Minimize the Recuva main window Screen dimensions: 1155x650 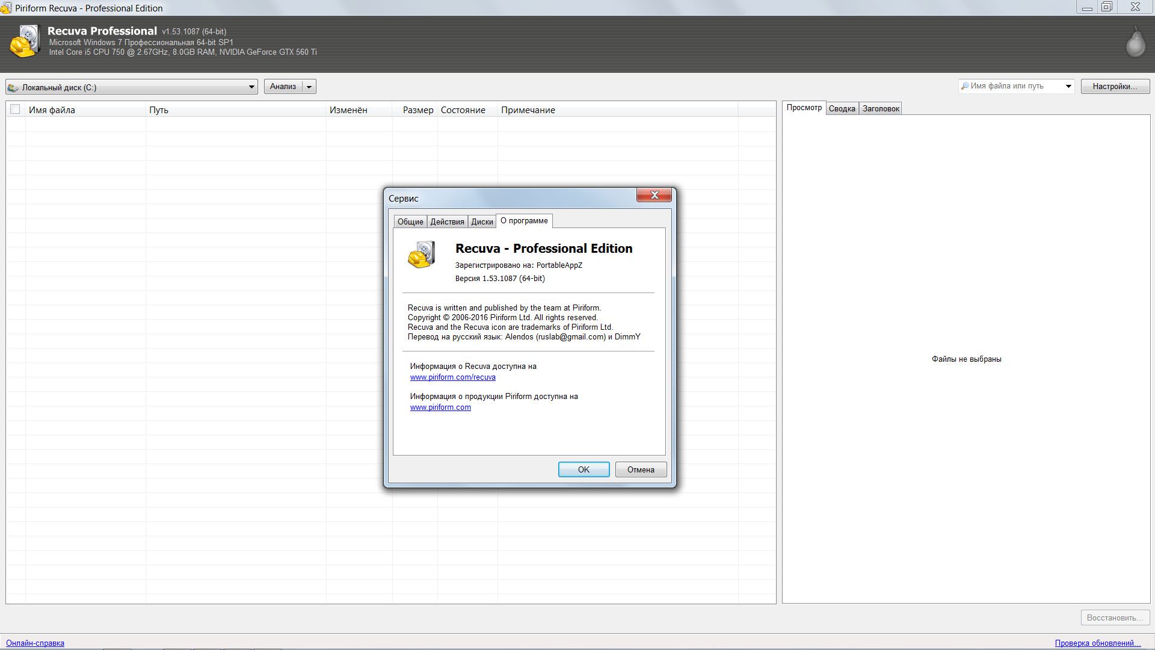pyautogui.click(x=1087, y=7)
